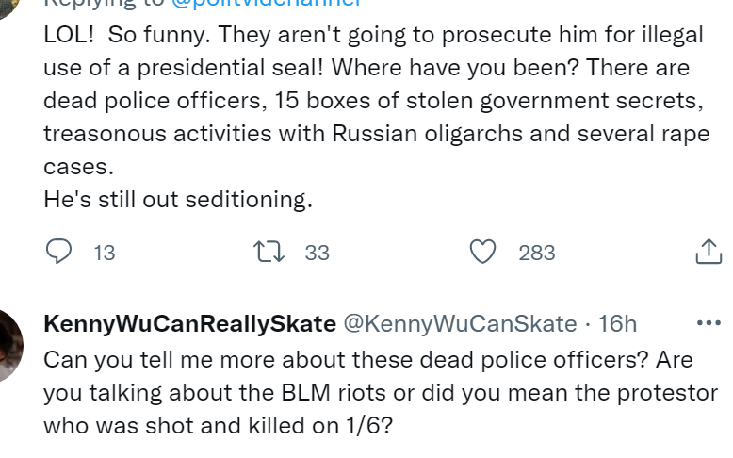Click the line "He's still out seditioning."
733x458 pixels.
pos(177,200)
